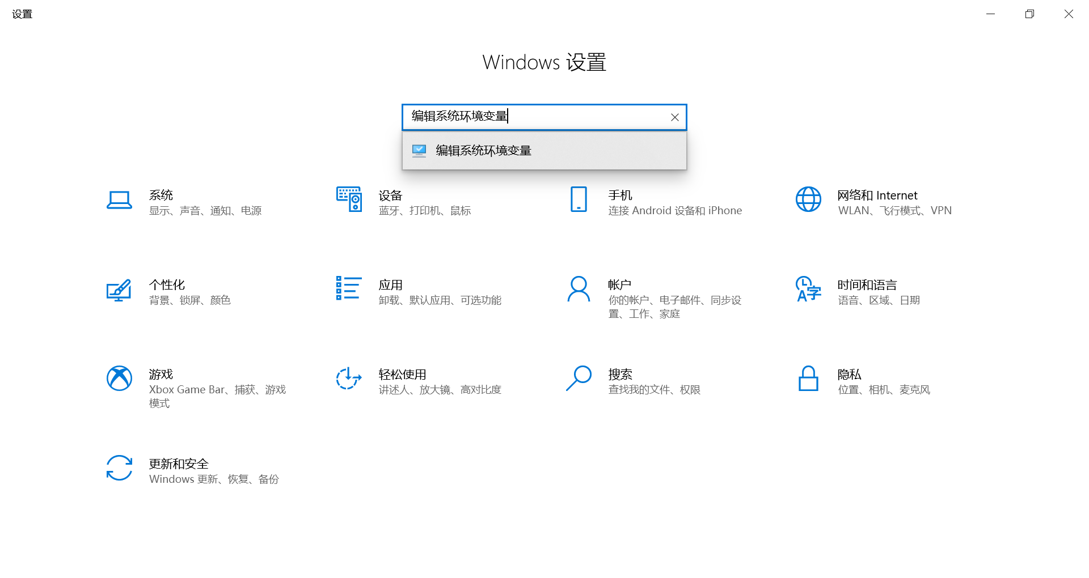Open the 手机 (Phone) settings icon
1089x578 pixels.
578,199
